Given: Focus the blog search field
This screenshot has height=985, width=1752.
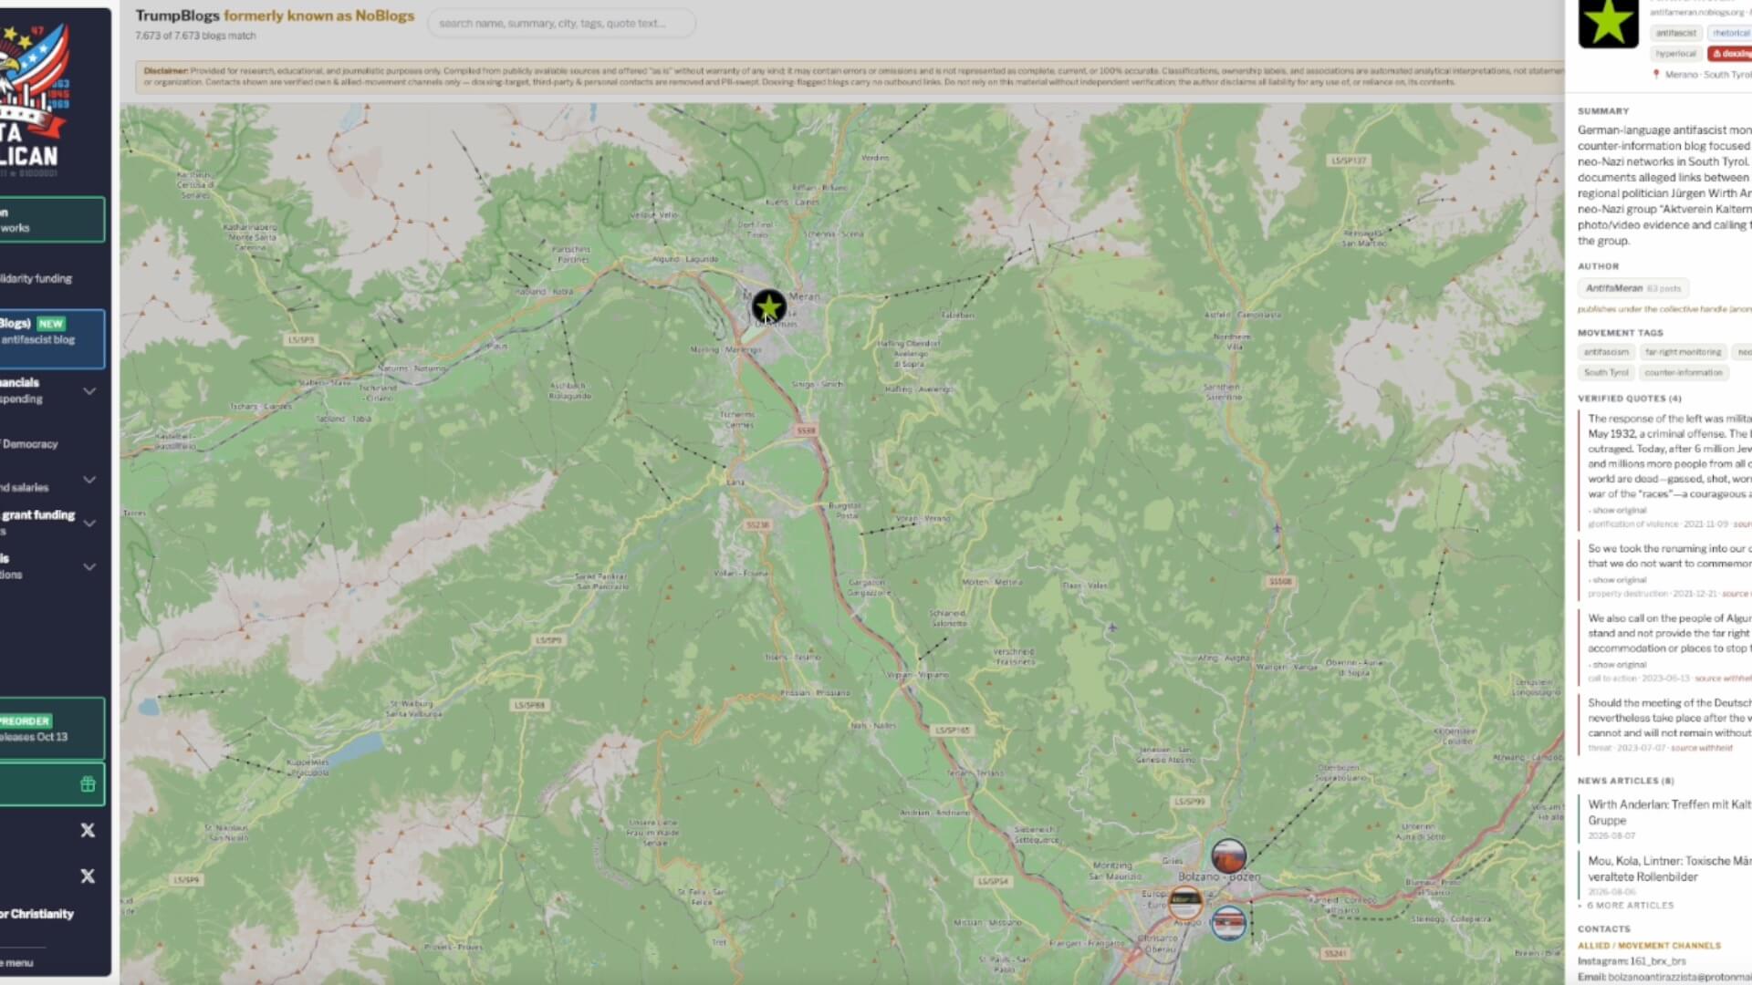Looking at the screenshot, I should 561,24.
